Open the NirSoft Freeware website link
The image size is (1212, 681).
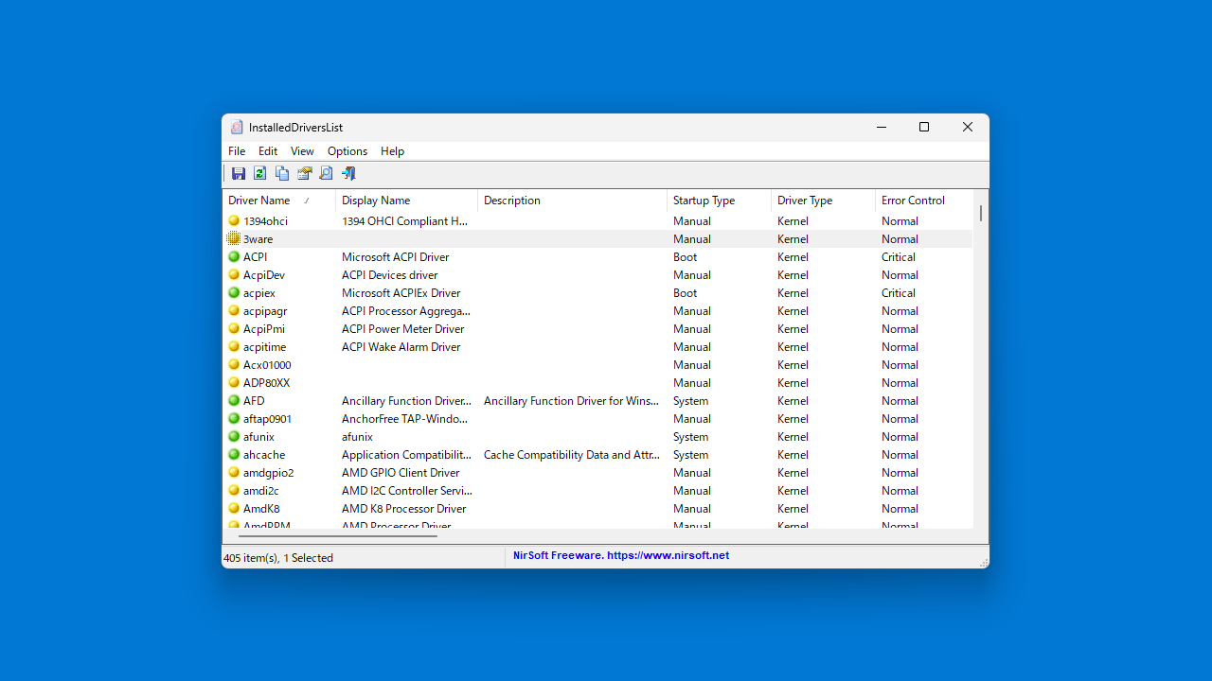(x=621, y=555)
